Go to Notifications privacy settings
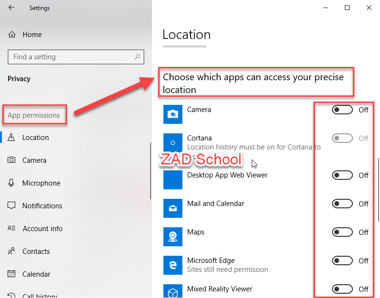 42,206
